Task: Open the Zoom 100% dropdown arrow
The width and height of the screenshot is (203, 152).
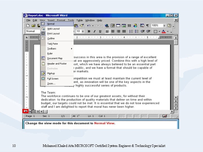Action: click(164, 26)
